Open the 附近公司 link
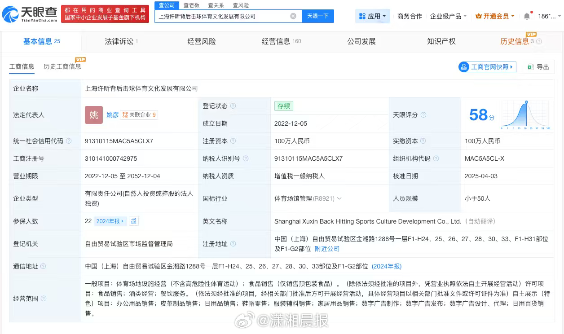The width and height of the screenshot is (564, 334). 327,249
